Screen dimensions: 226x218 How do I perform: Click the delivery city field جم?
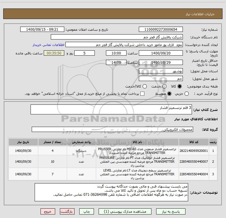(x=161, y=79)
